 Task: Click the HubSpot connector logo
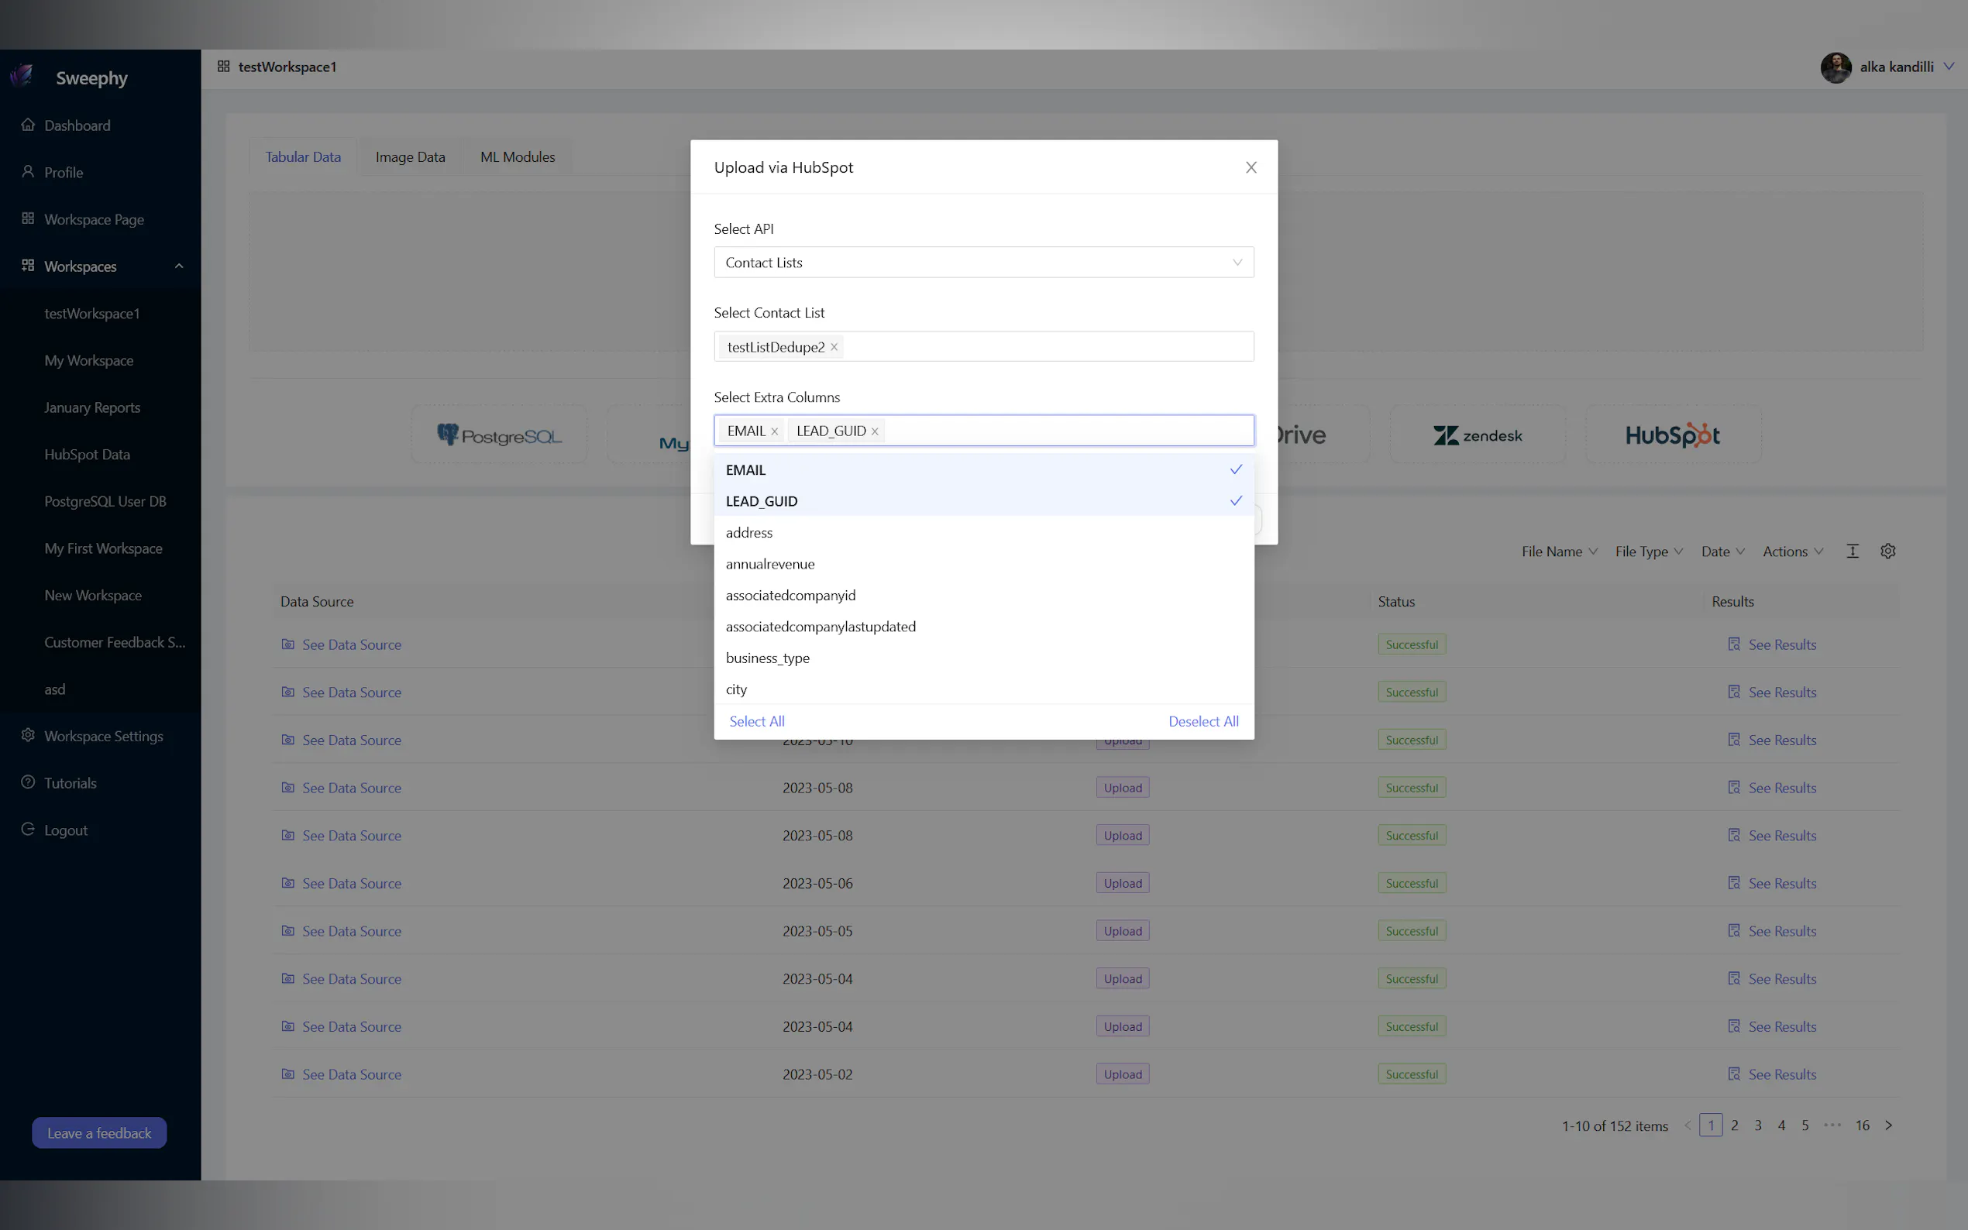[x=1673, y=435]
